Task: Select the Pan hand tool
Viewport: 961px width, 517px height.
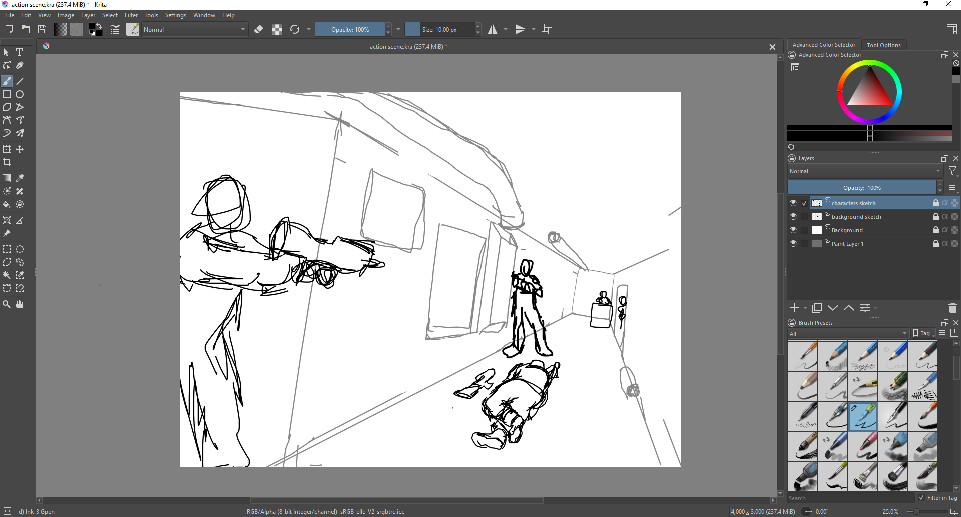Action: coord(20,304)
